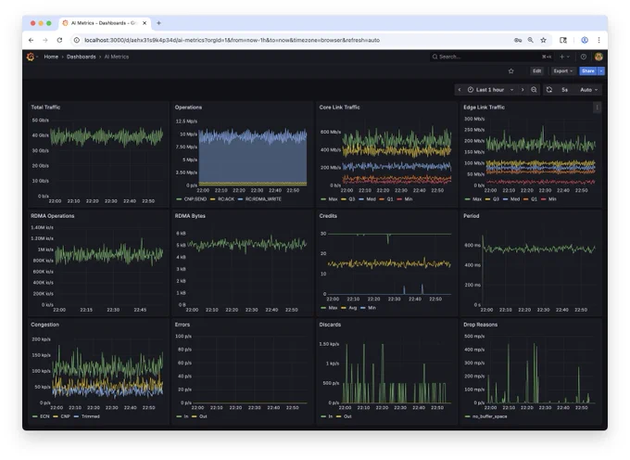
Task: Click the Edit dashboard button
Action: pyautogui.click(x=536, y=71)
